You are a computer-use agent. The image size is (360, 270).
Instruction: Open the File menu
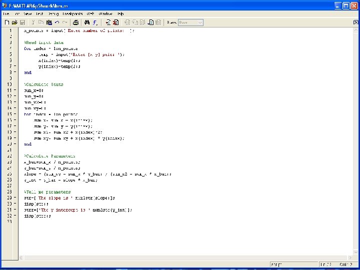6,14
